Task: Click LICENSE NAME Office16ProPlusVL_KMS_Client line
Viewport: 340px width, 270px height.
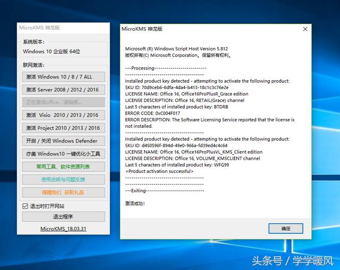Action: coord(193,152)
